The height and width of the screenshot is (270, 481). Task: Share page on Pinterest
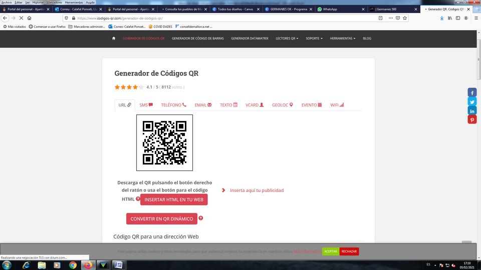472,119
